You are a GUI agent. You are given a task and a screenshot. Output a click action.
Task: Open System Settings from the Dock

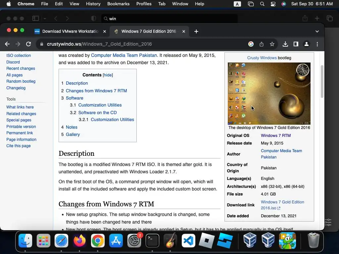coord(134,241)
